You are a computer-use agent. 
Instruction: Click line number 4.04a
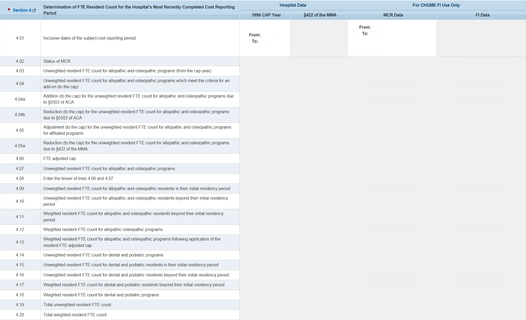[x=20, y=99]
